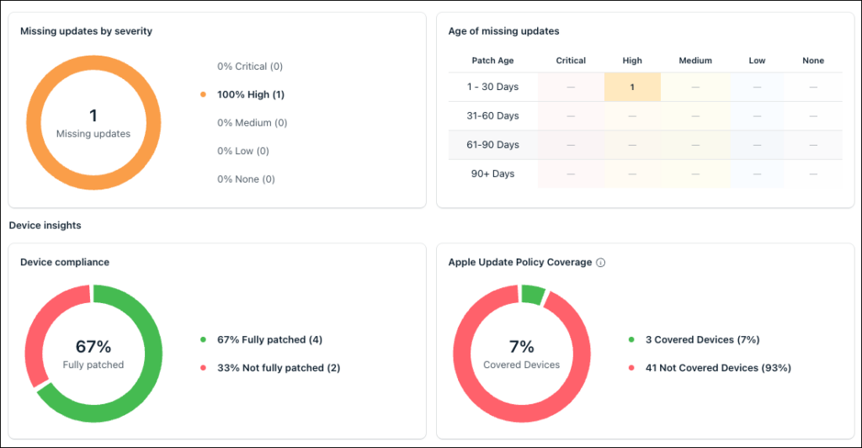Click green dot beside 67% Fully patched
The width and height of the screenshot is (862, 448).
[203, 339]
